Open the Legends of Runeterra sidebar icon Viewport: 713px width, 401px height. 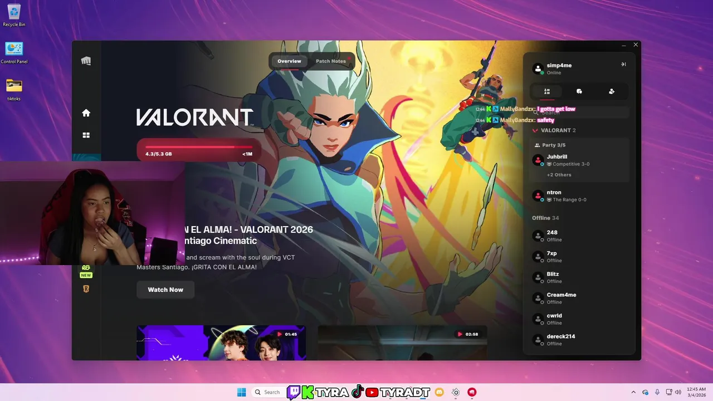(x=86, y=288)
